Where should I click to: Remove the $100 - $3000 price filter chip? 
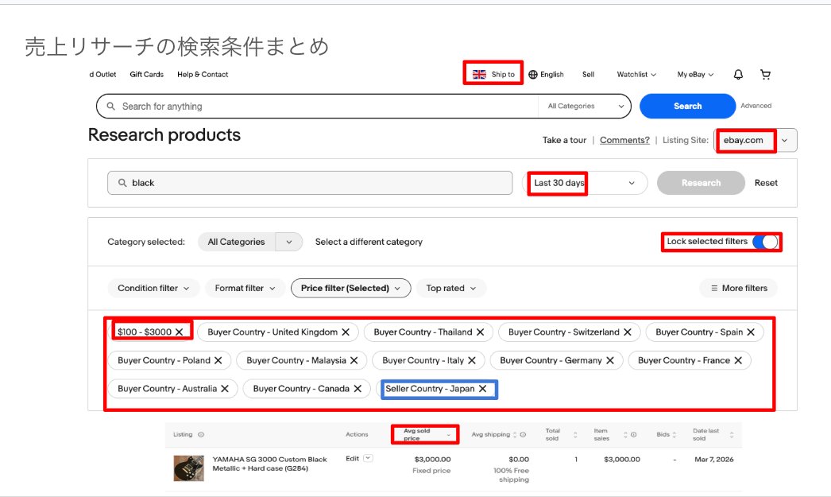point(180,332)
